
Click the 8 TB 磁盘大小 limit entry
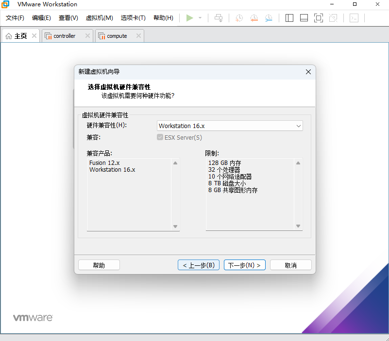227,183
